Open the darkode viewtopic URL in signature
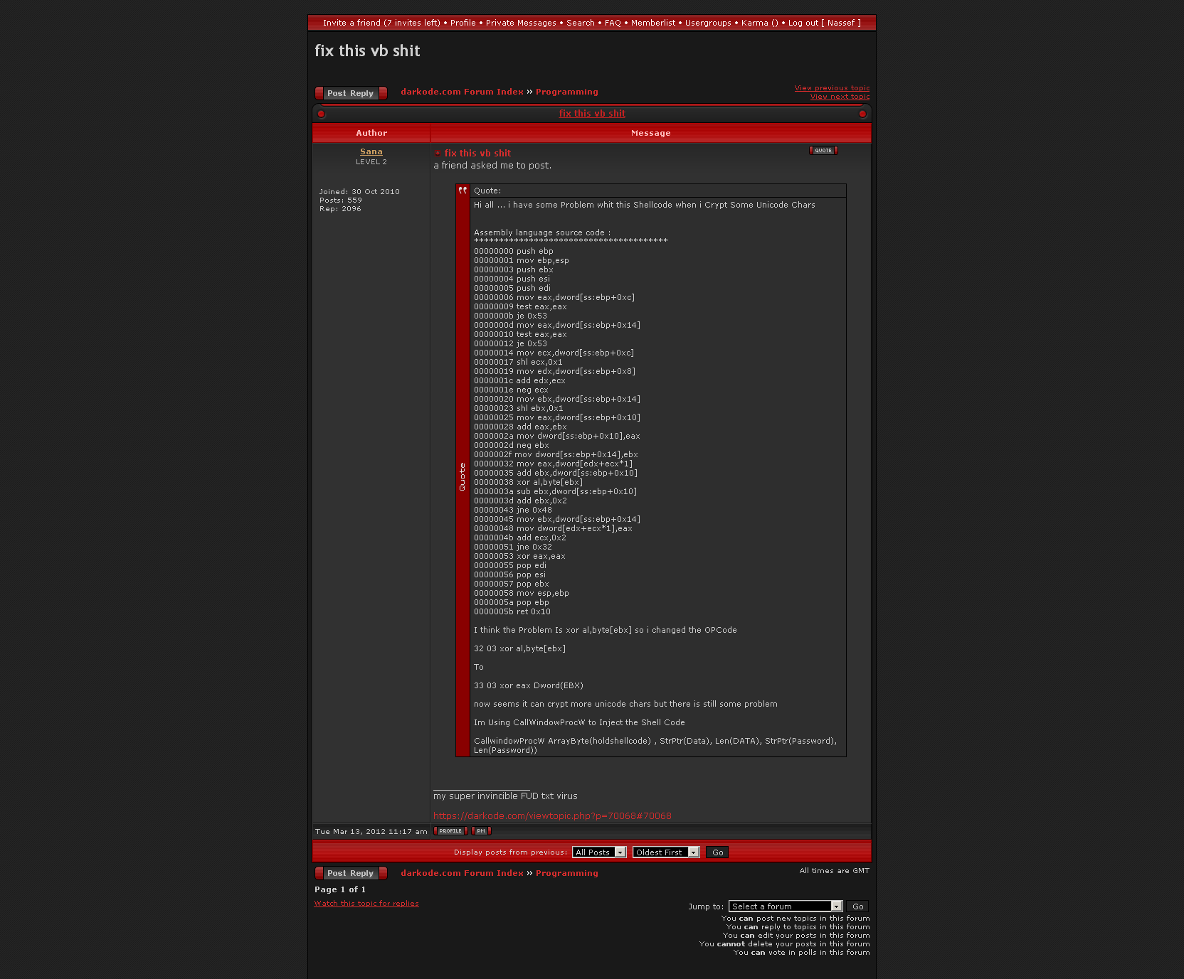Screen dimensions: 1184x979 pyautogui.click(x=552, y=816)
